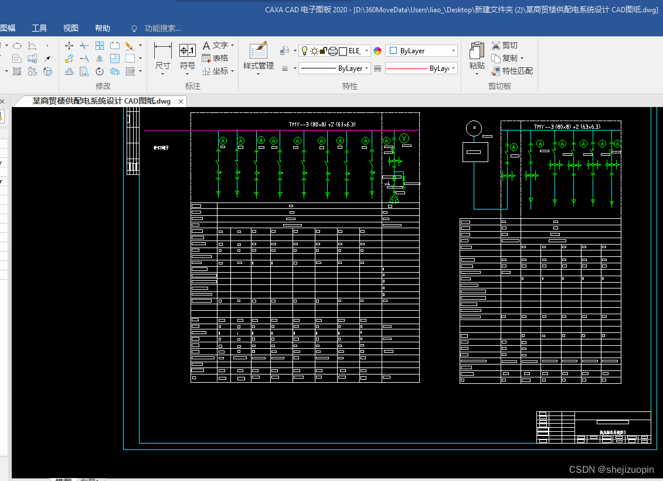Screen dimensions: 663x481
Task: Choose the dashed-rectangle selection tool
Action: pos(130,59)
